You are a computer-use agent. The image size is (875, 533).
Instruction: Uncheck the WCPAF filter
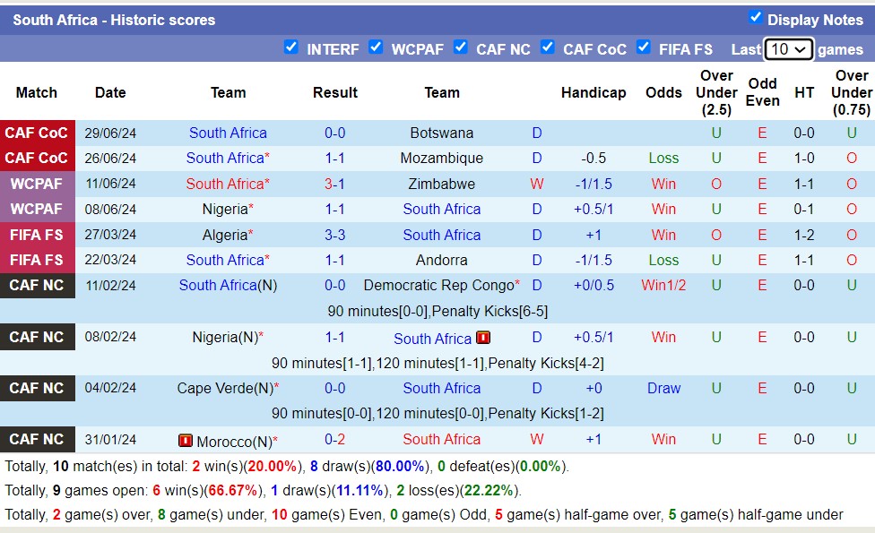376,47
